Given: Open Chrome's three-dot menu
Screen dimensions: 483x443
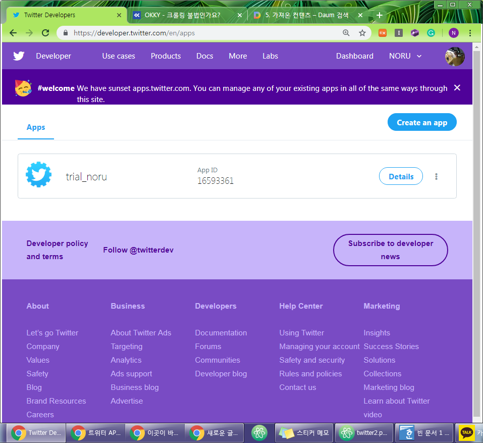Looking at the screenshot, I should [470, 33].
